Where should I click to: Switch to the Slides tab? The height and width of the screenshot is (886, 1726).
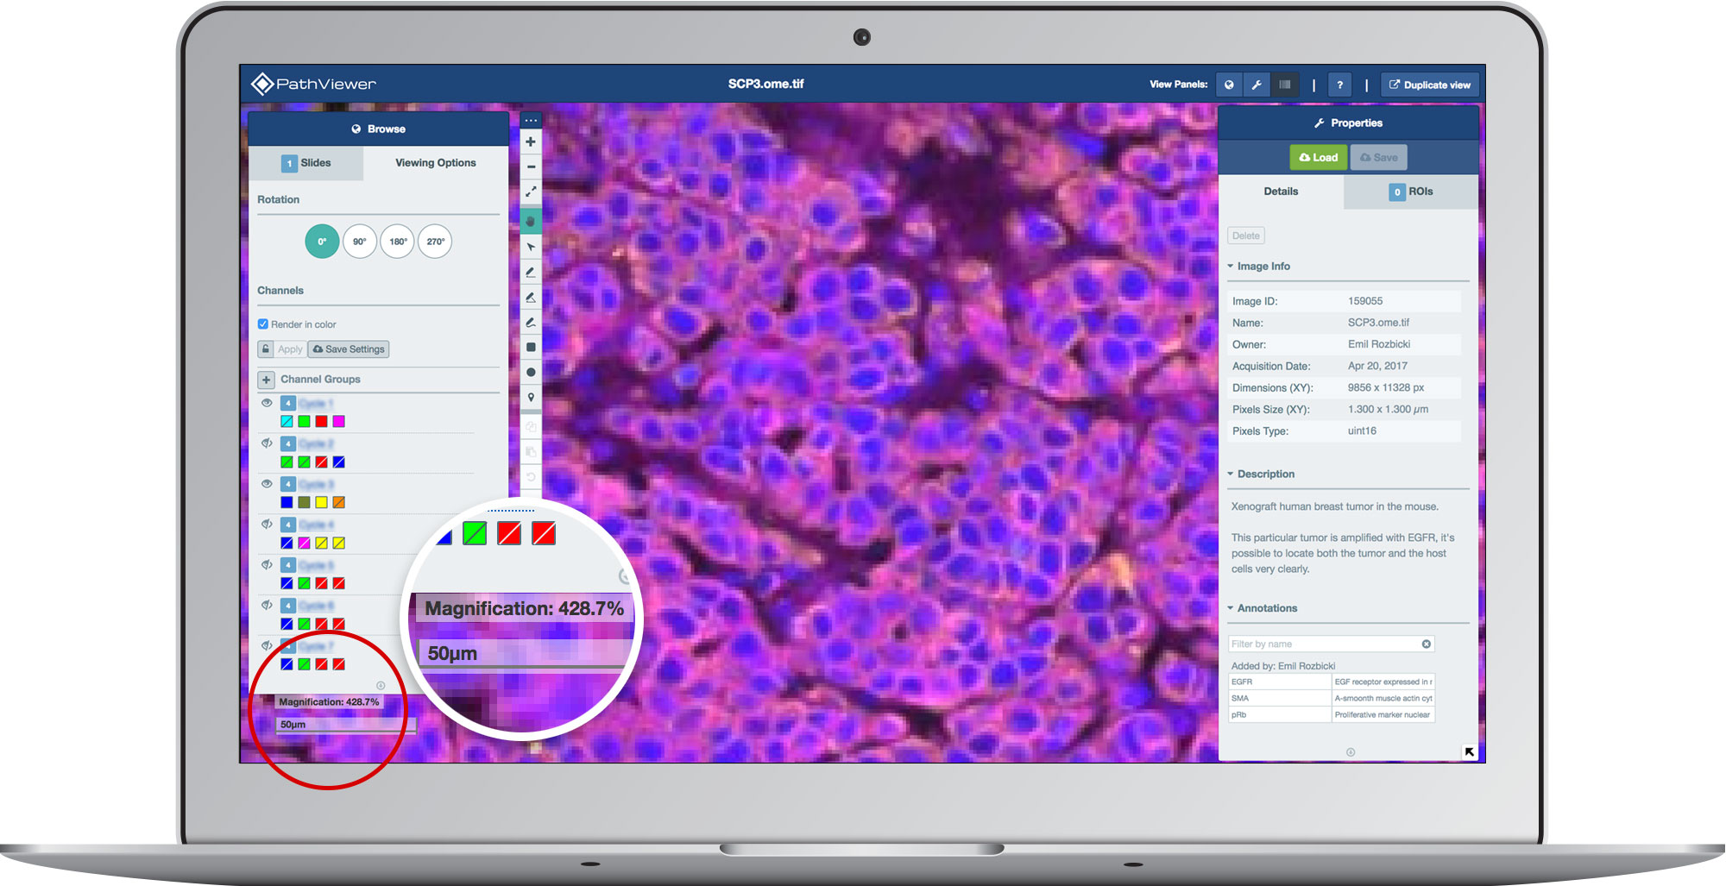306,163
